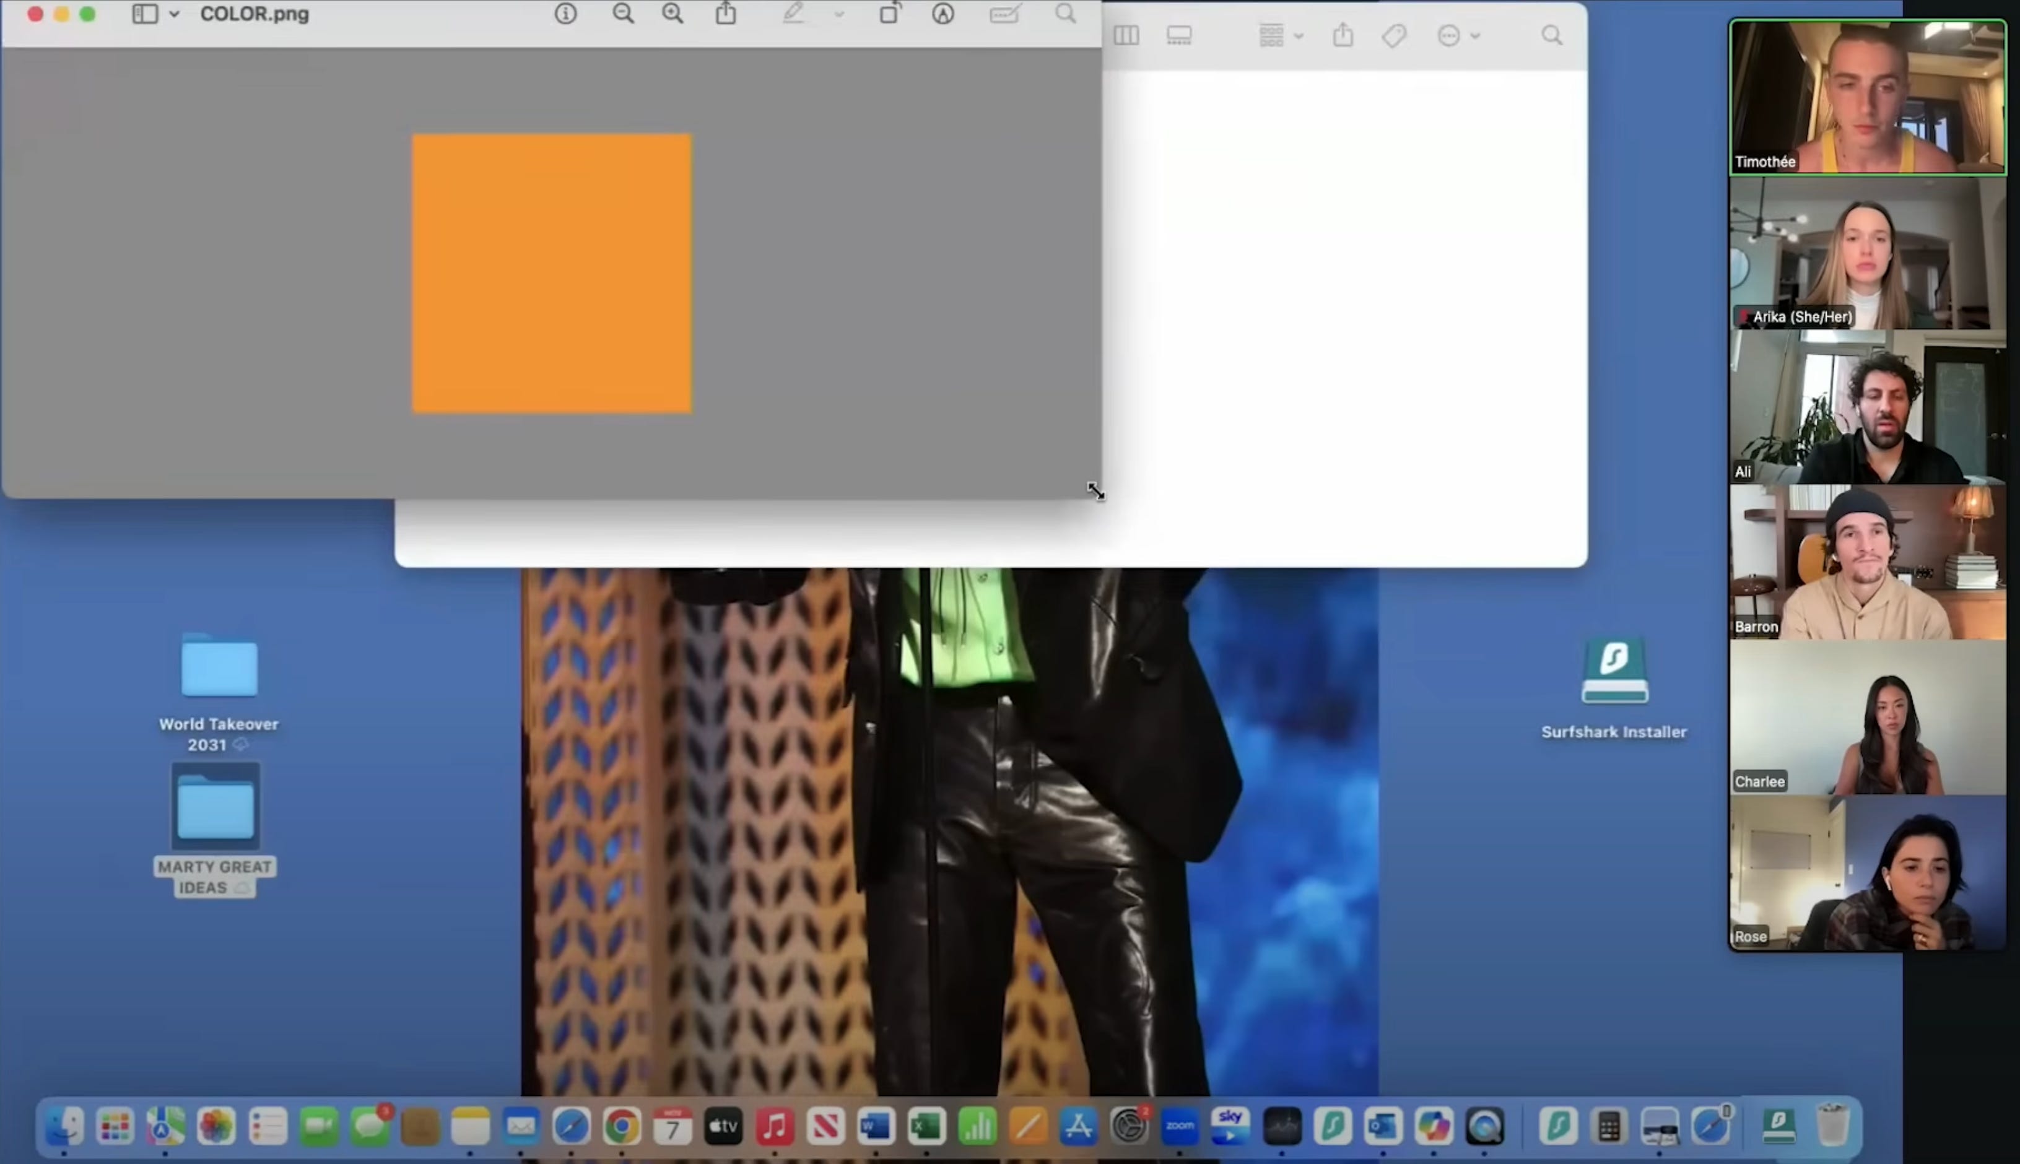This screenshot has width=2020, height=1164.
Task: Open the image inspector info icon
Action: [x=565, y=14]
